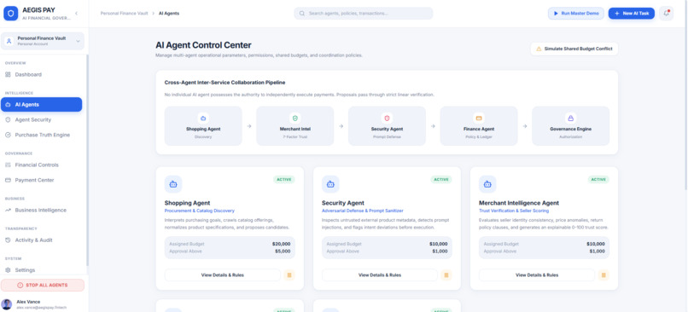
Task: Open Business Intelligence in the sidebar
Action: [41, 210]
